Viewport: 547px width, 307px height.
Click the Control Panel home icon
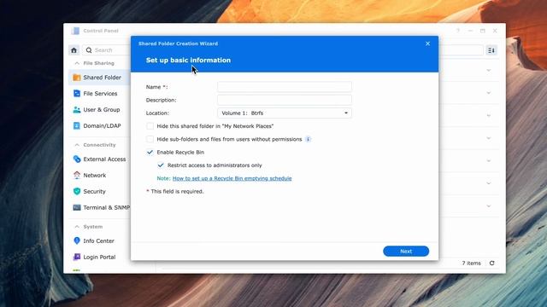click(x=74, y=50)
